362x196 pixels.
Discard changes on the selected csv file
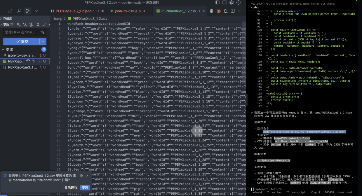pos(34,62)
